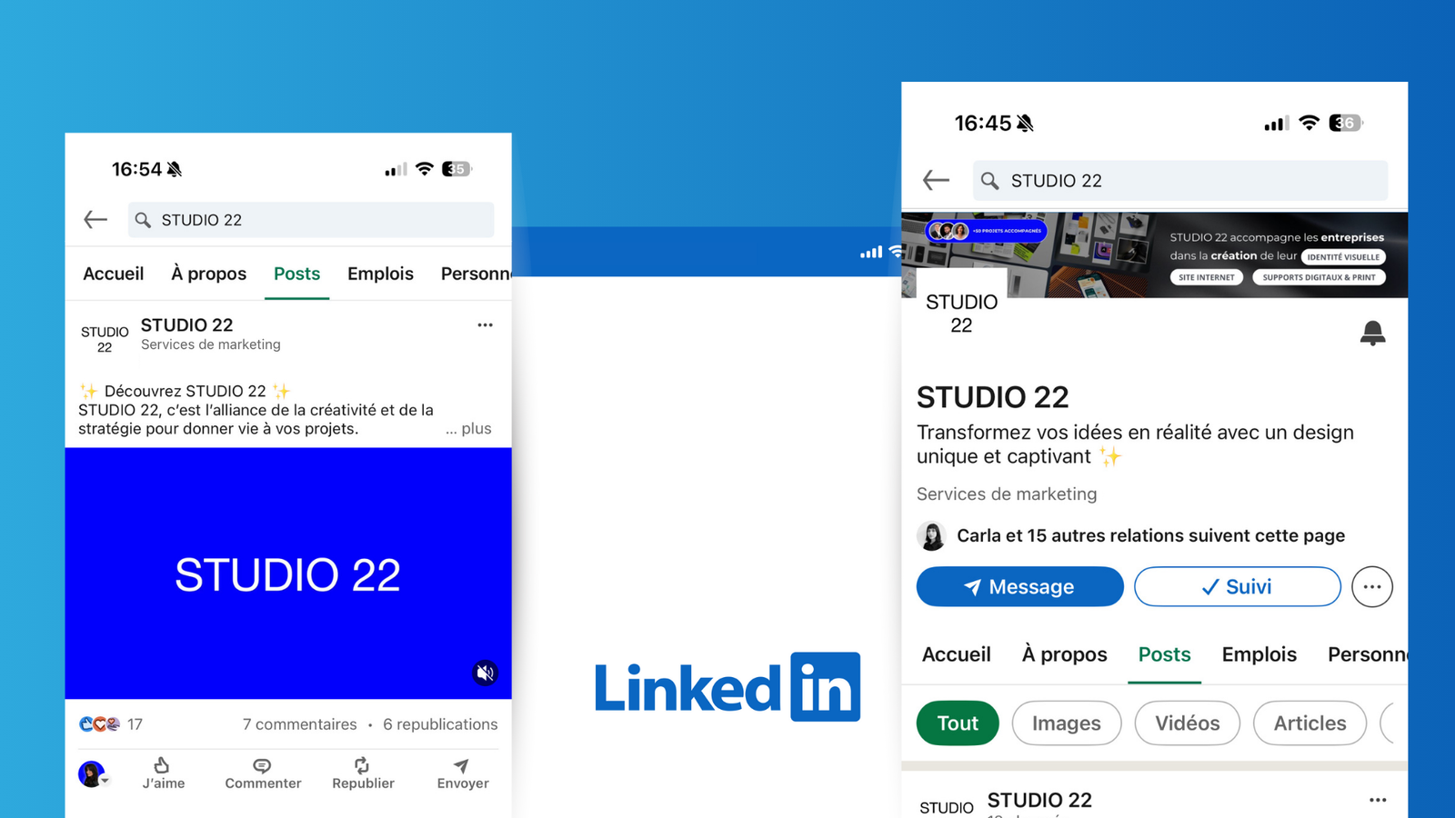The image size is (1455, 818).
Task: Click the blue STUDIO 22 video thumbnail
Action: (288, 574)
